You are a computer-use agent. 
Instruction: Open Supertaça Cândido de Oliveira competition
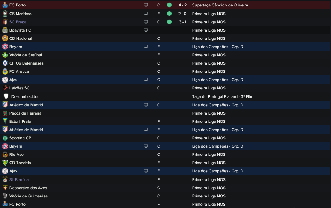point(220,5)
